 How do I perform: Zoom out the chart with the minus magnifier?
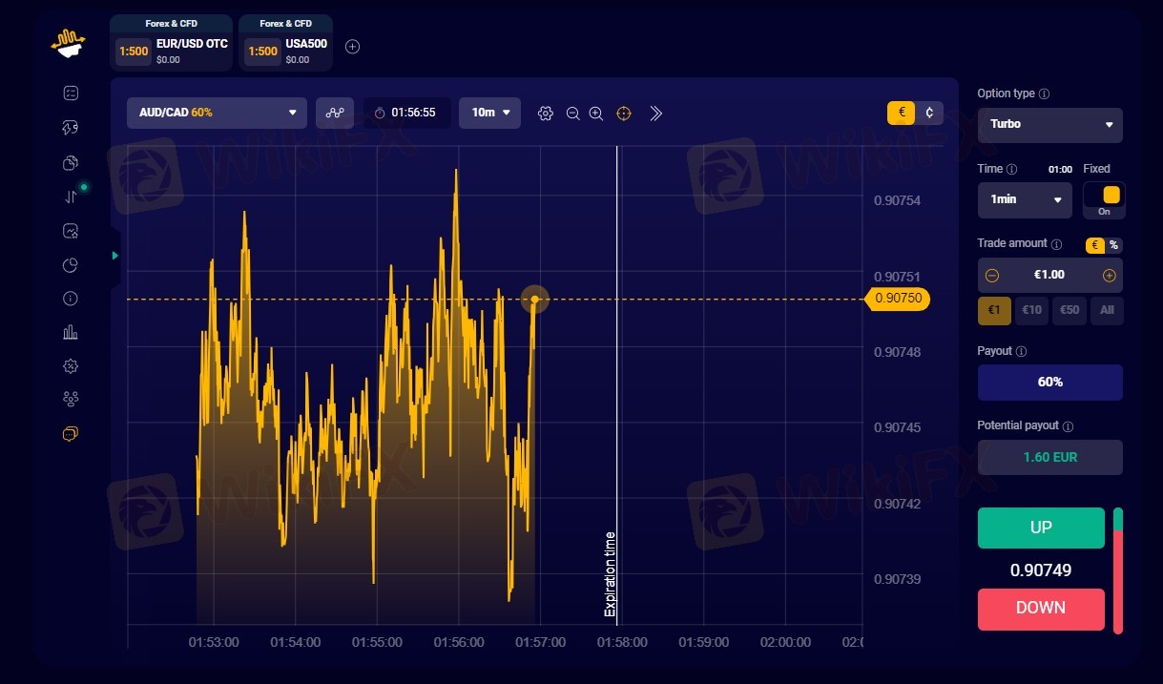click(x=573, y=114)
